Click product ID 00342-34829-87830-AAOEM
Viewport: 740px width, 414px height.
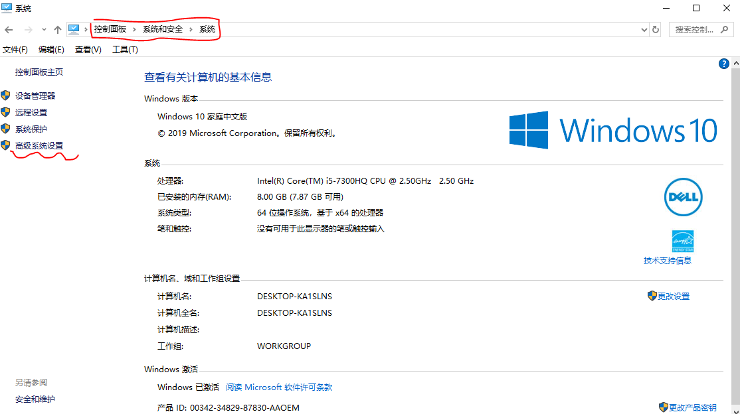tap(244, 407)
